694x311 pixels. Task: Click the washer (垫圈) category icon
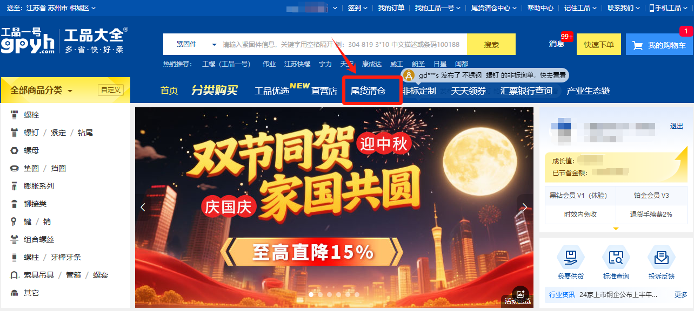14,168
